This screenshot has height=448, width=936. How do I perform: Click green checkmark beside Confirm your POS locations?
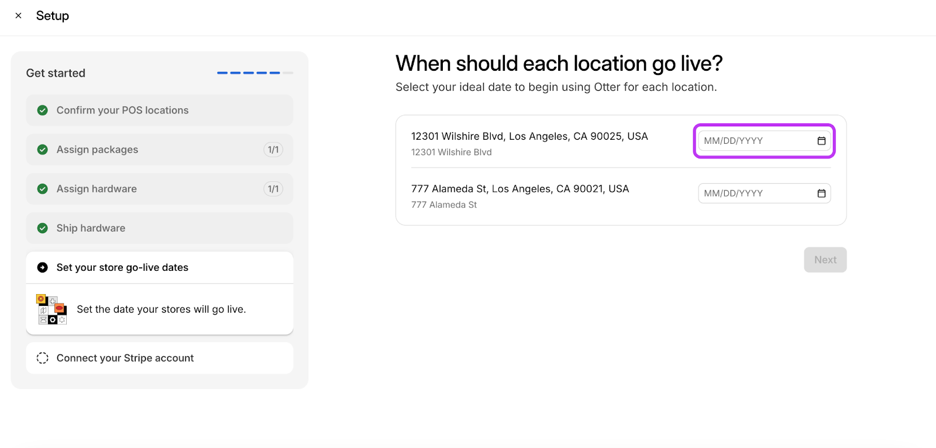[x=43, y=111]
